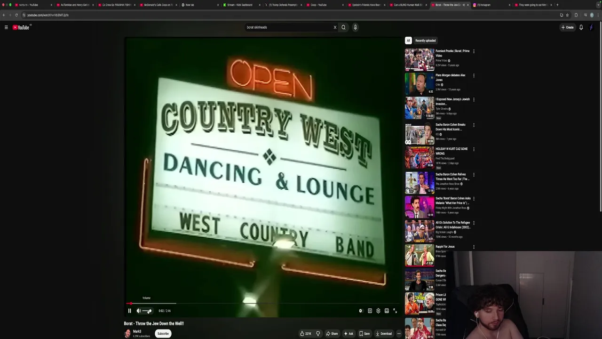This screenshot has height=339, width=602.
Task: Open 'I Exposed New Jersey's Jewish Invasion' title
Action: tap(452, 102)
